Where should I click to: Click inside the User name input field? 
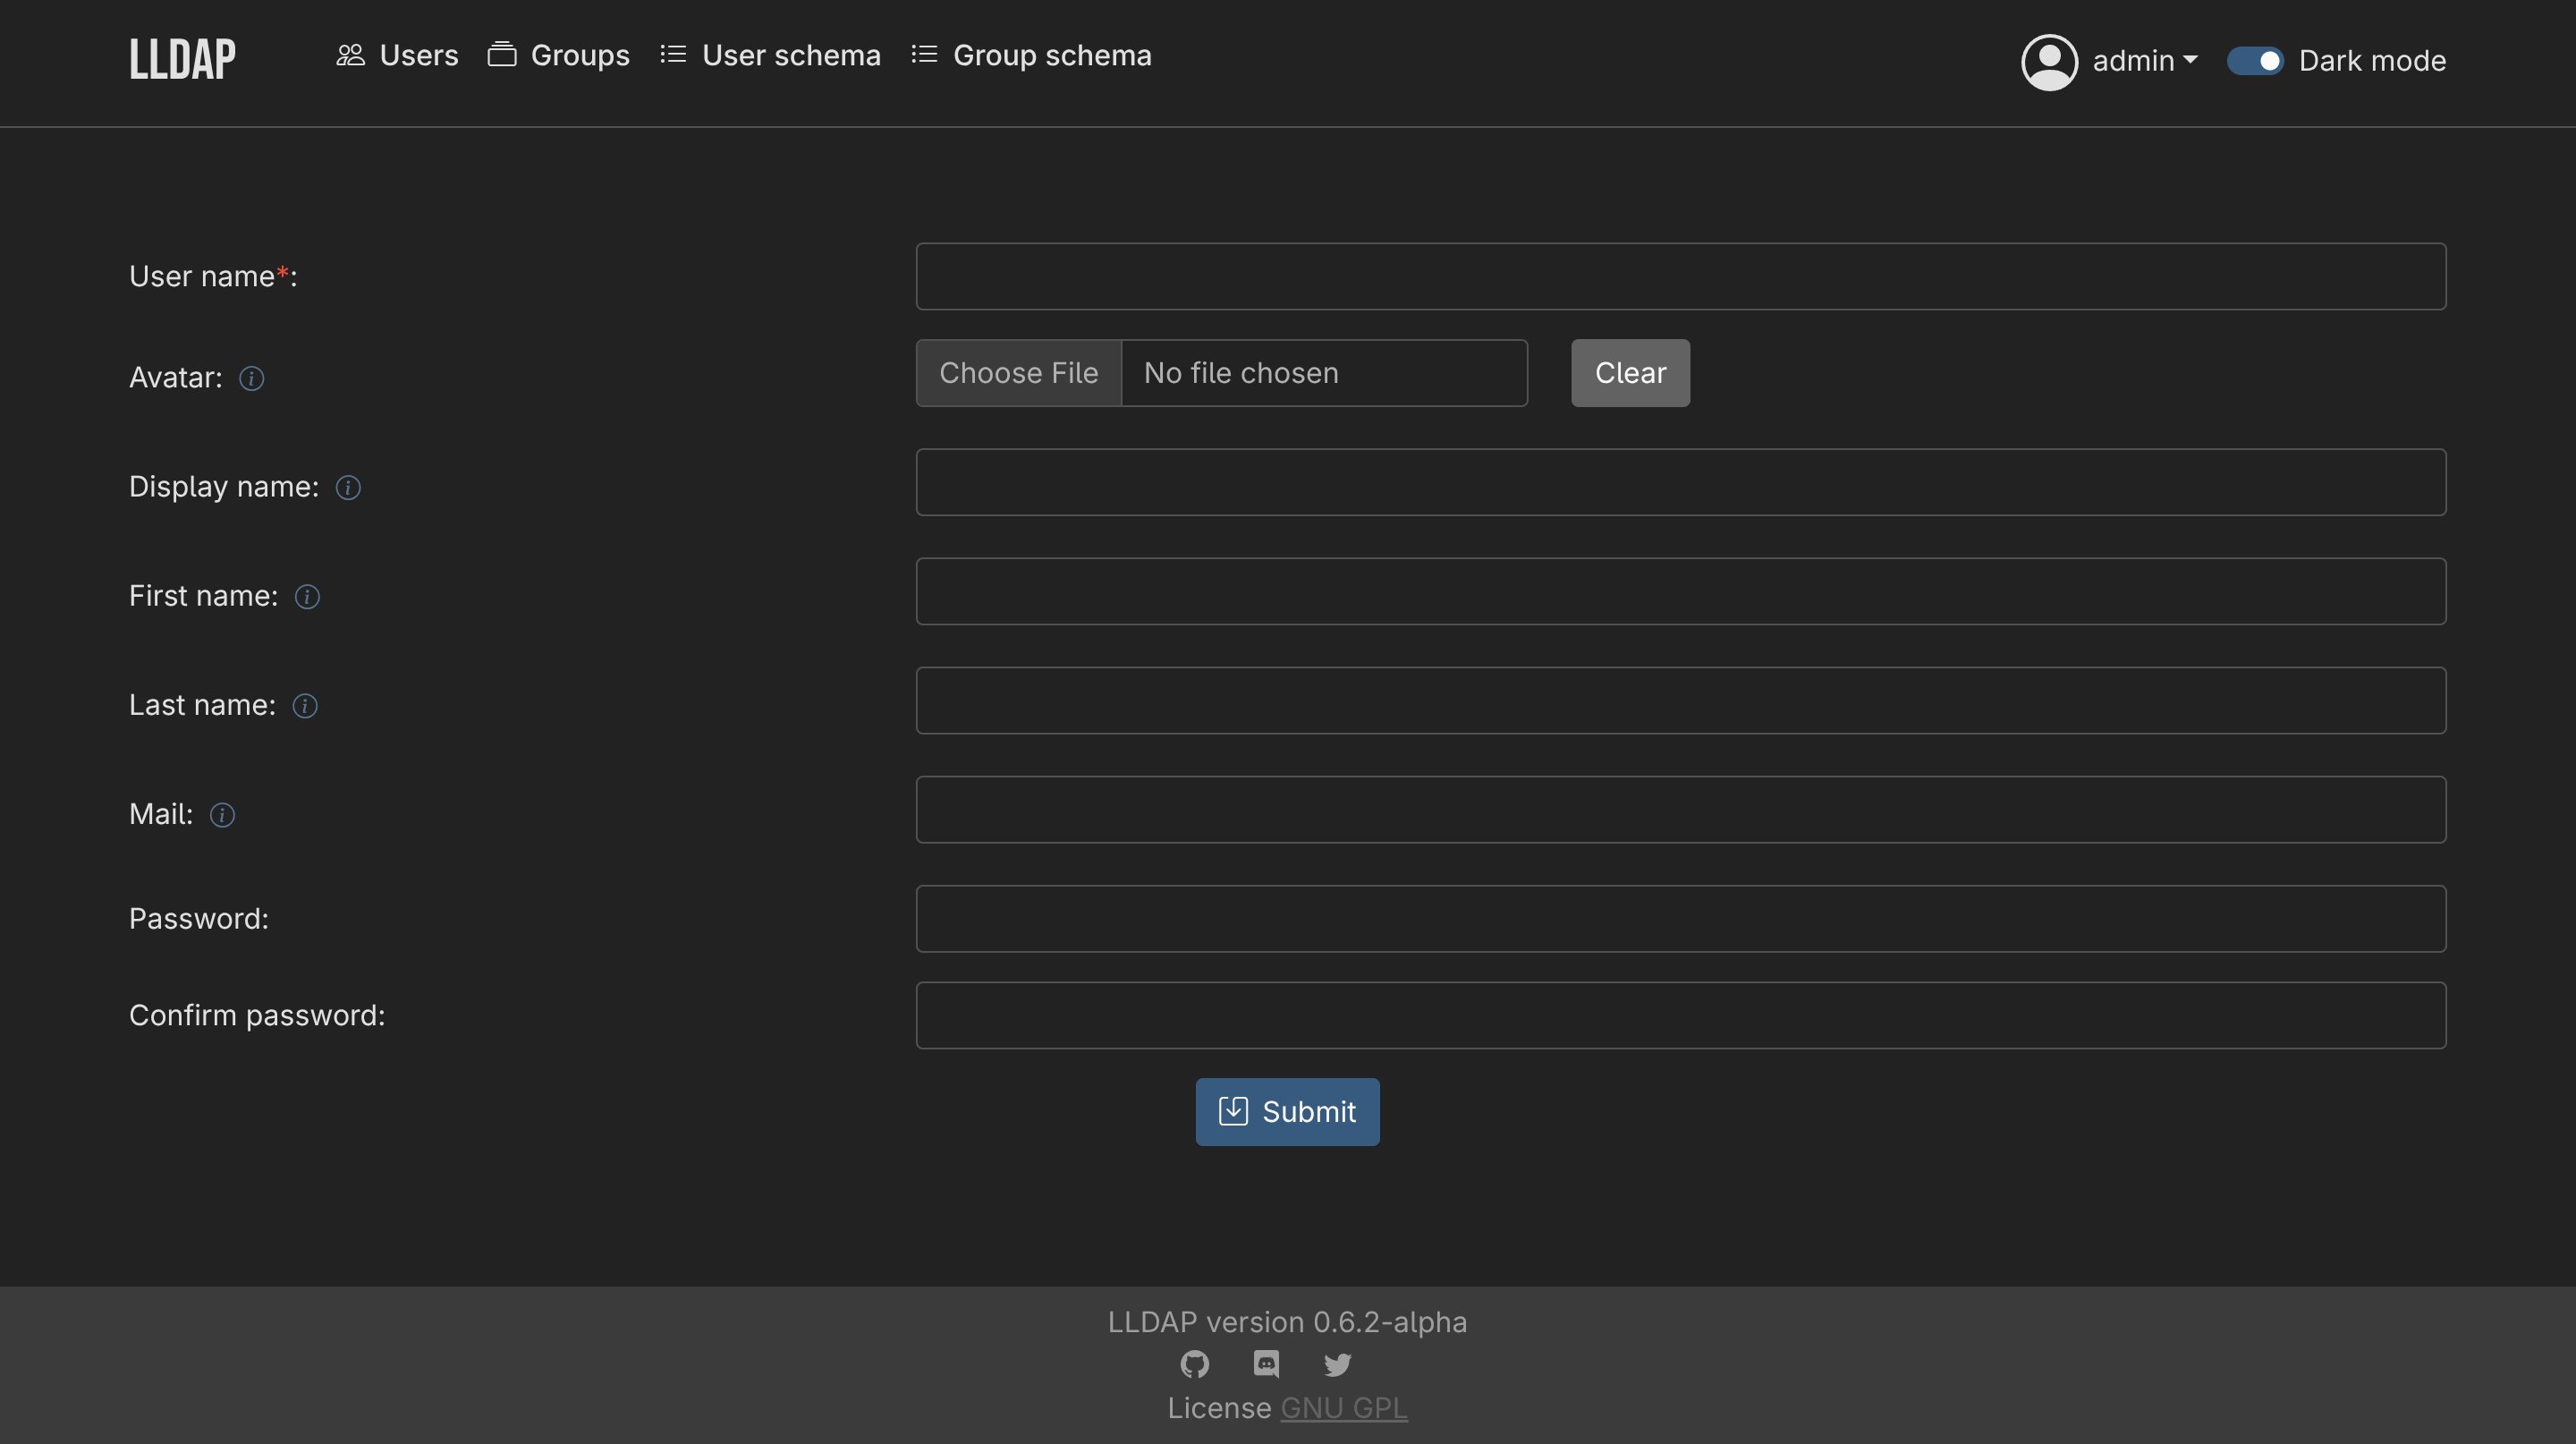(1680, 276)
